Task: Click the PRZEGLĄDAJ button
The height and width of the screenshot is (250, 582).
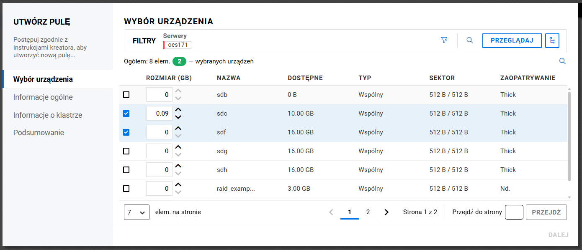Action: pos(512,40)
